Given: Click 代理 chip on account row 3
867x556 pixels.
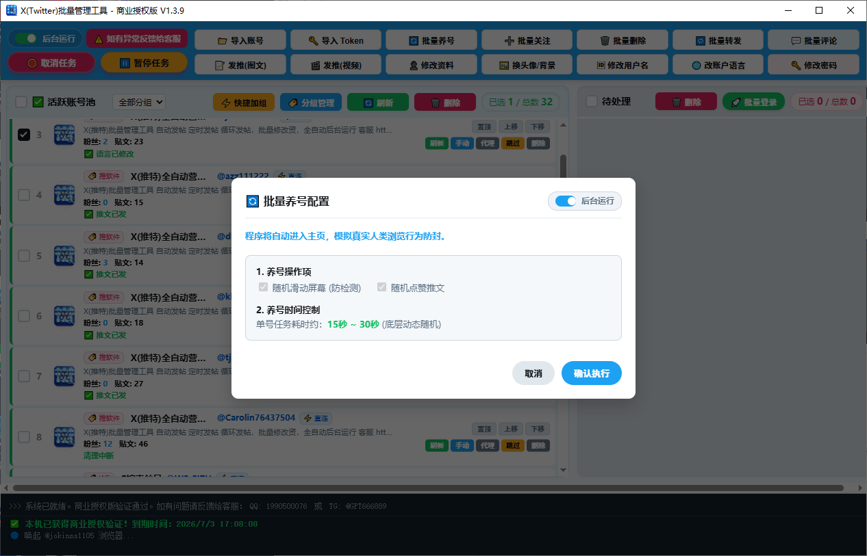Looking at the screenshot, I should (x=487, y=143).
